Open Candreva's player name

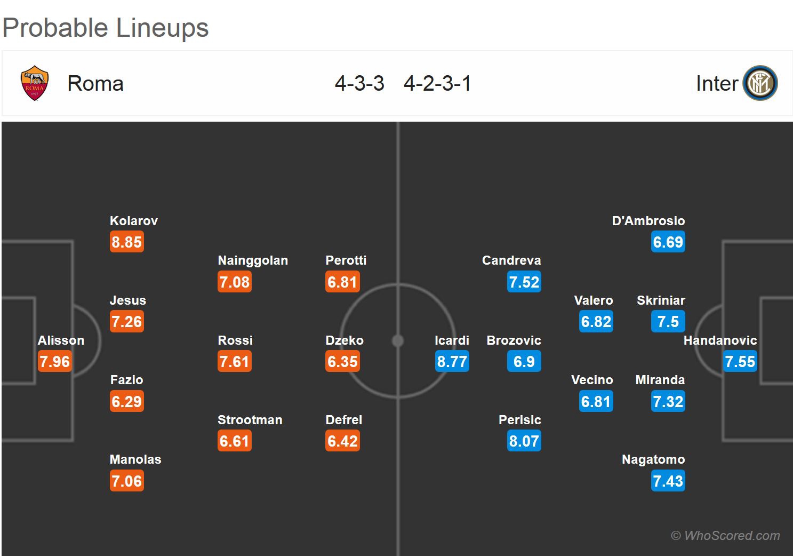click(511, 260)
